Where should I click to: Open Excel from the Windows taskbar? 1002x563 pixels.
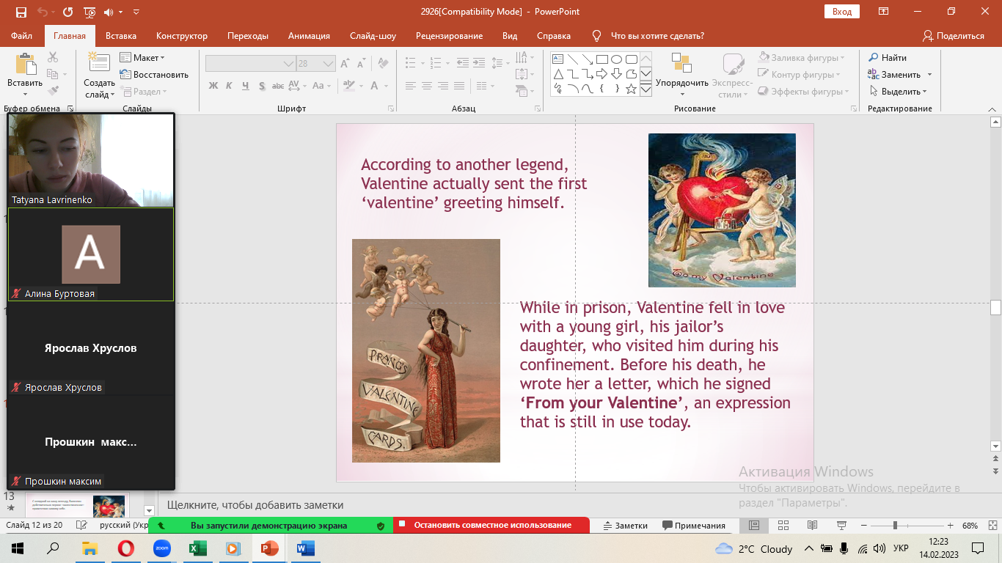[197, 548]
